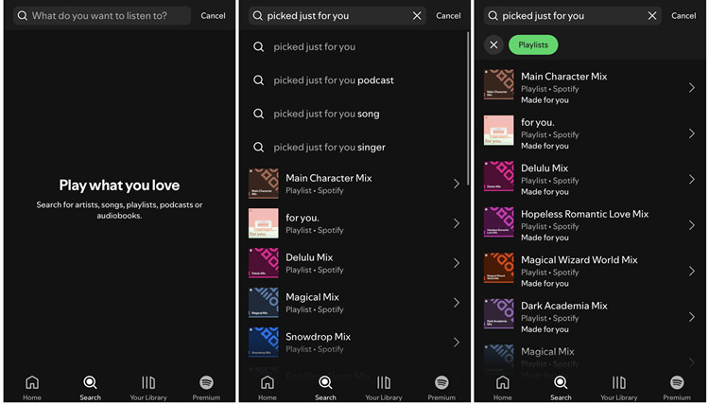709x405 pixels.
Task: Open Snowdrop Mix chevron
Action: pos(457,343)
